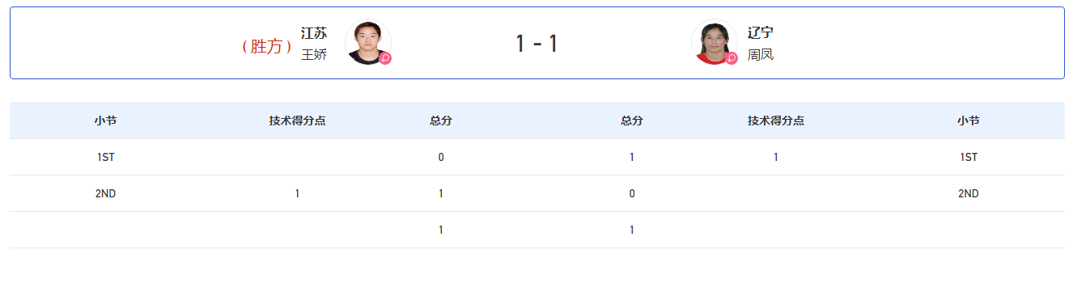The image size is (1077, 292).
Task: Open 周凤's athlete portrait thumbnail
Action: pyautogui.click(x=714, y=42)
